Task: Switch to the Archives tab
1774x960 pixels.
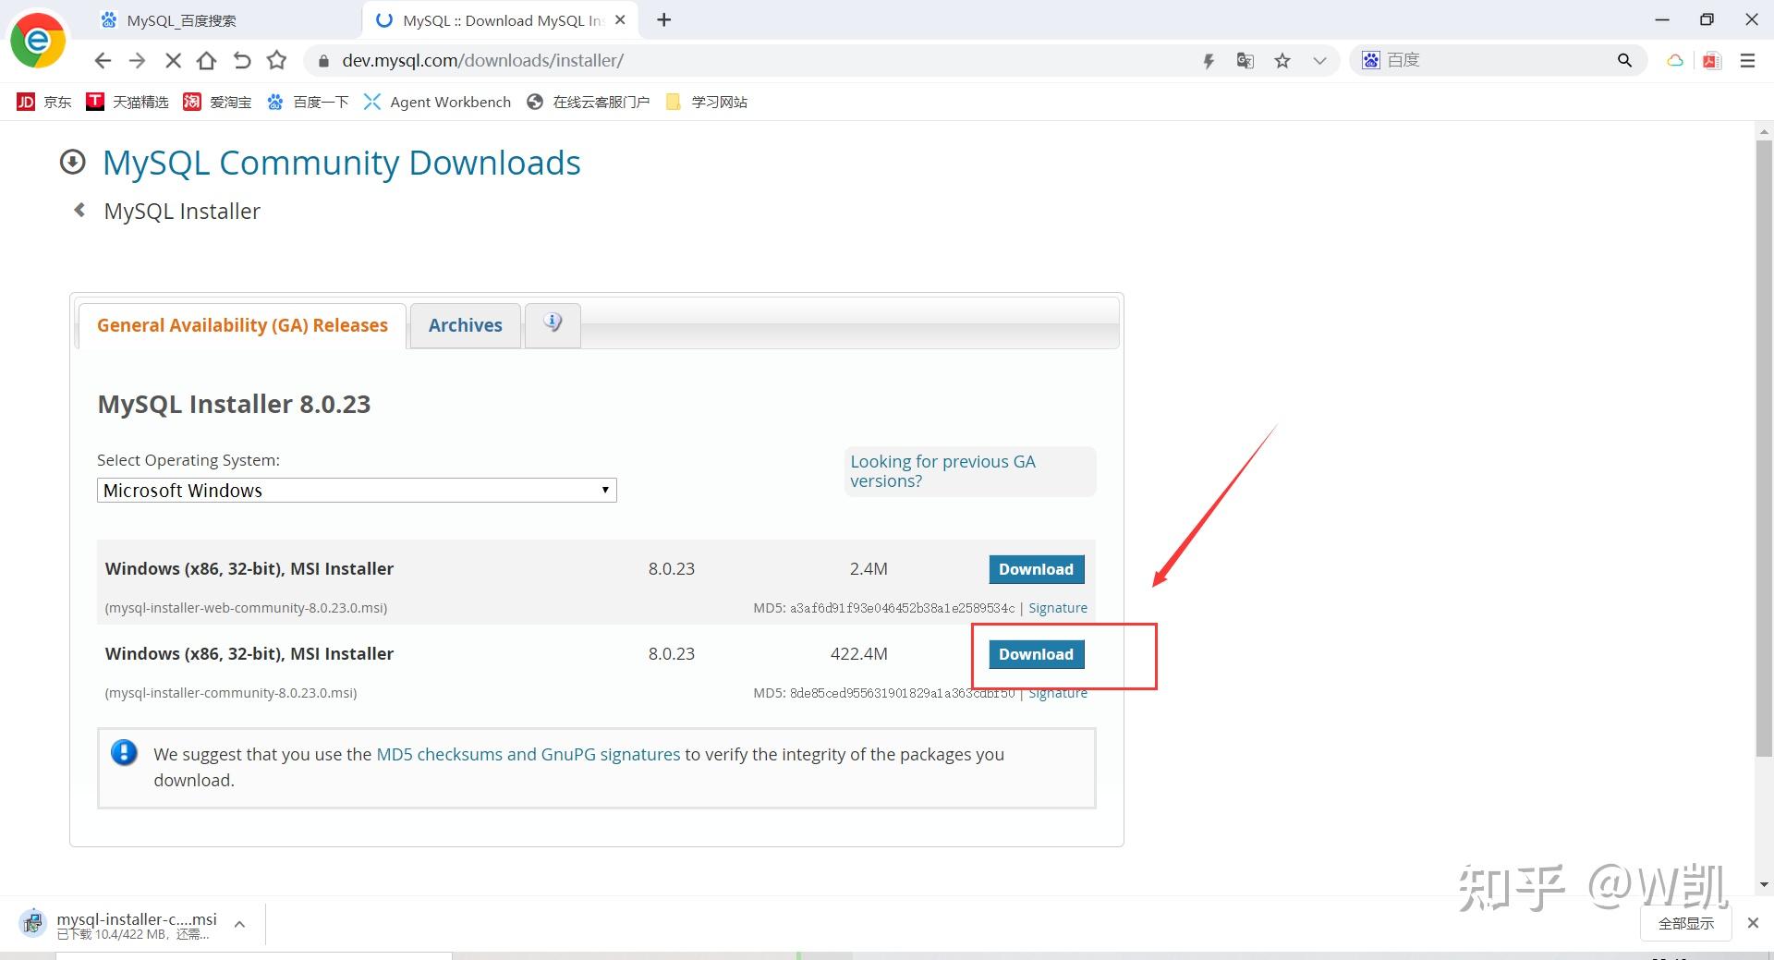Action: pos(466,325)
